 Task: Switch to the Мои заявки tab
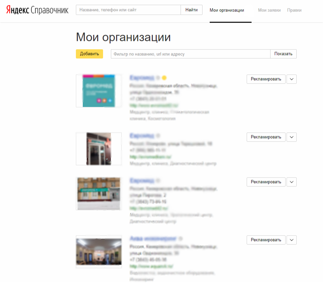[x=269, y=10]
